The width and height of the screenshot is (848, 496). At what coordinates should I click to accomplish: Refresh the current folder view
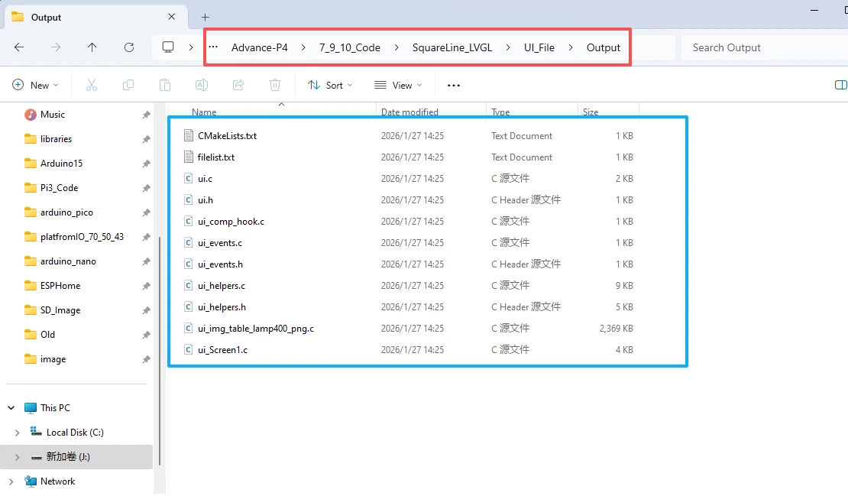point(129,47)
